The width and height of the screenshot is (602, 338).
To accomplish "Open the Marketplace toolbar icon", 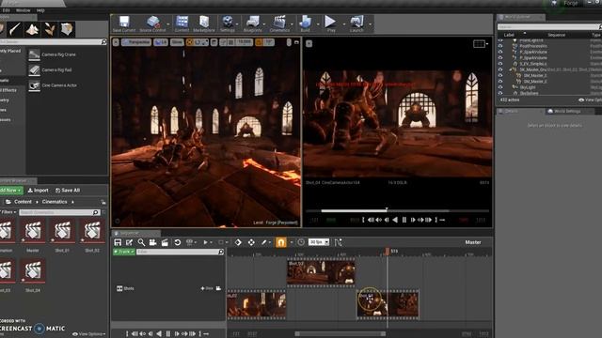I will click(x=204, y=23).
